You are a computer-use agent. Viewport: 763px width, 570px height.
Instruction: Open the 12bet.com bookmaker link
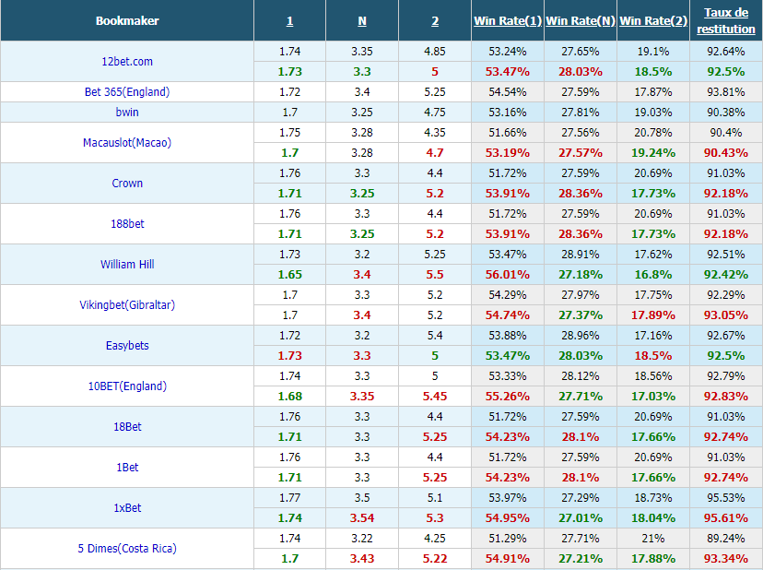pos(127,62)
